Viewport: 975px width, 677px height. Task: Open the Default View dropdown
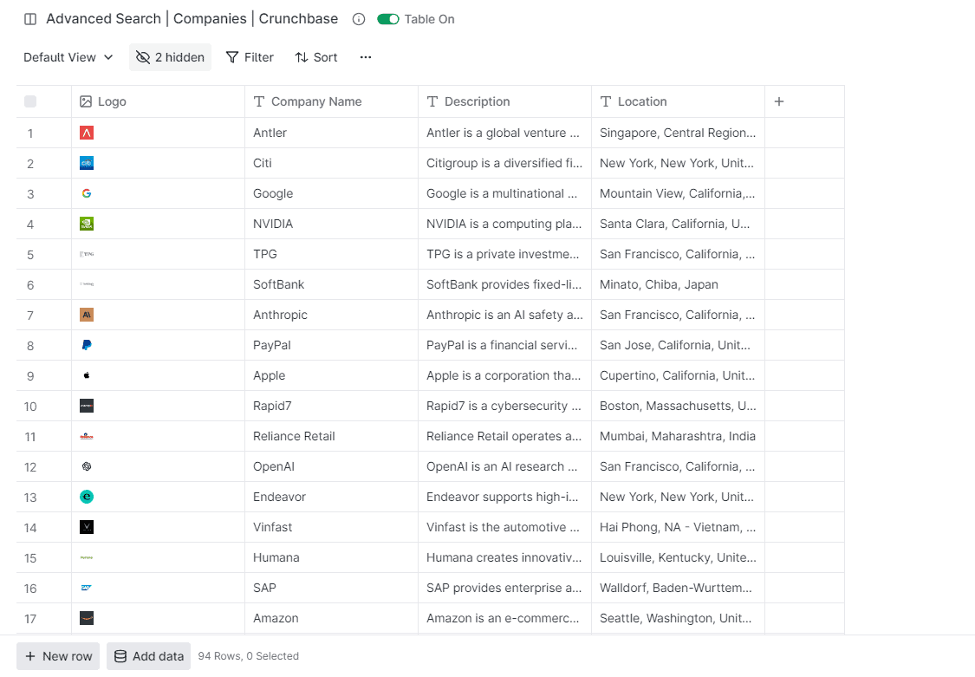click(x=68, y=57)
